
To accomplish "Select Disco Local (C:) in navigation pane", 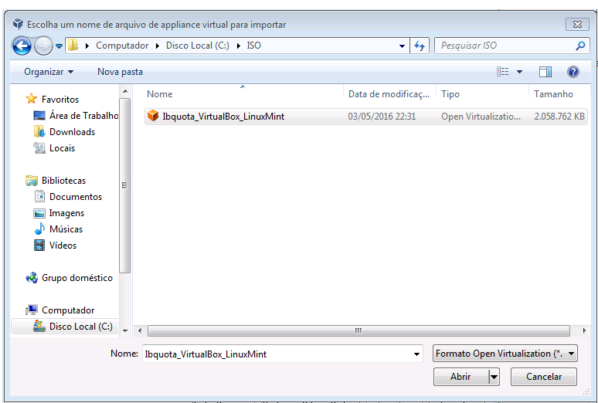I will tap(81, 327).
